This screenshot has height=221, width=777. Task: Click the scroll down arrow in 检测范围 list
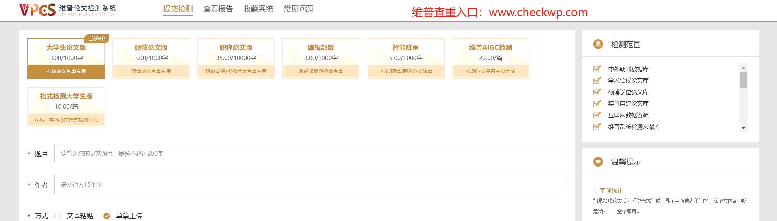(x=743, y=128)
